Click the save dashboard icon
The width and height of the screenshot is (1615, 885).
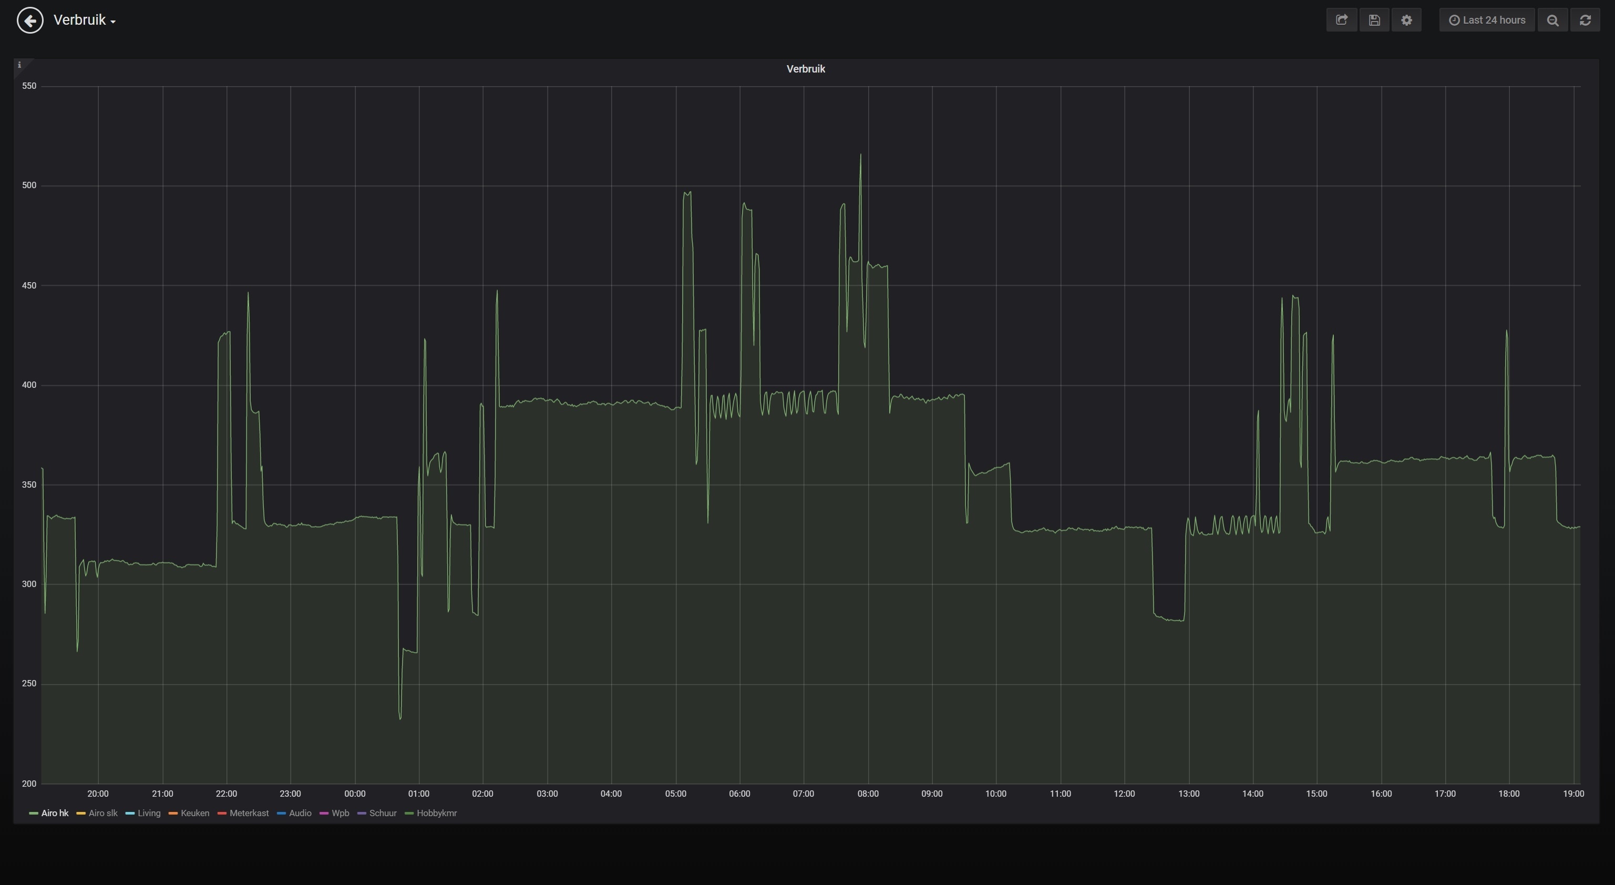click(x=1374, y=20)
